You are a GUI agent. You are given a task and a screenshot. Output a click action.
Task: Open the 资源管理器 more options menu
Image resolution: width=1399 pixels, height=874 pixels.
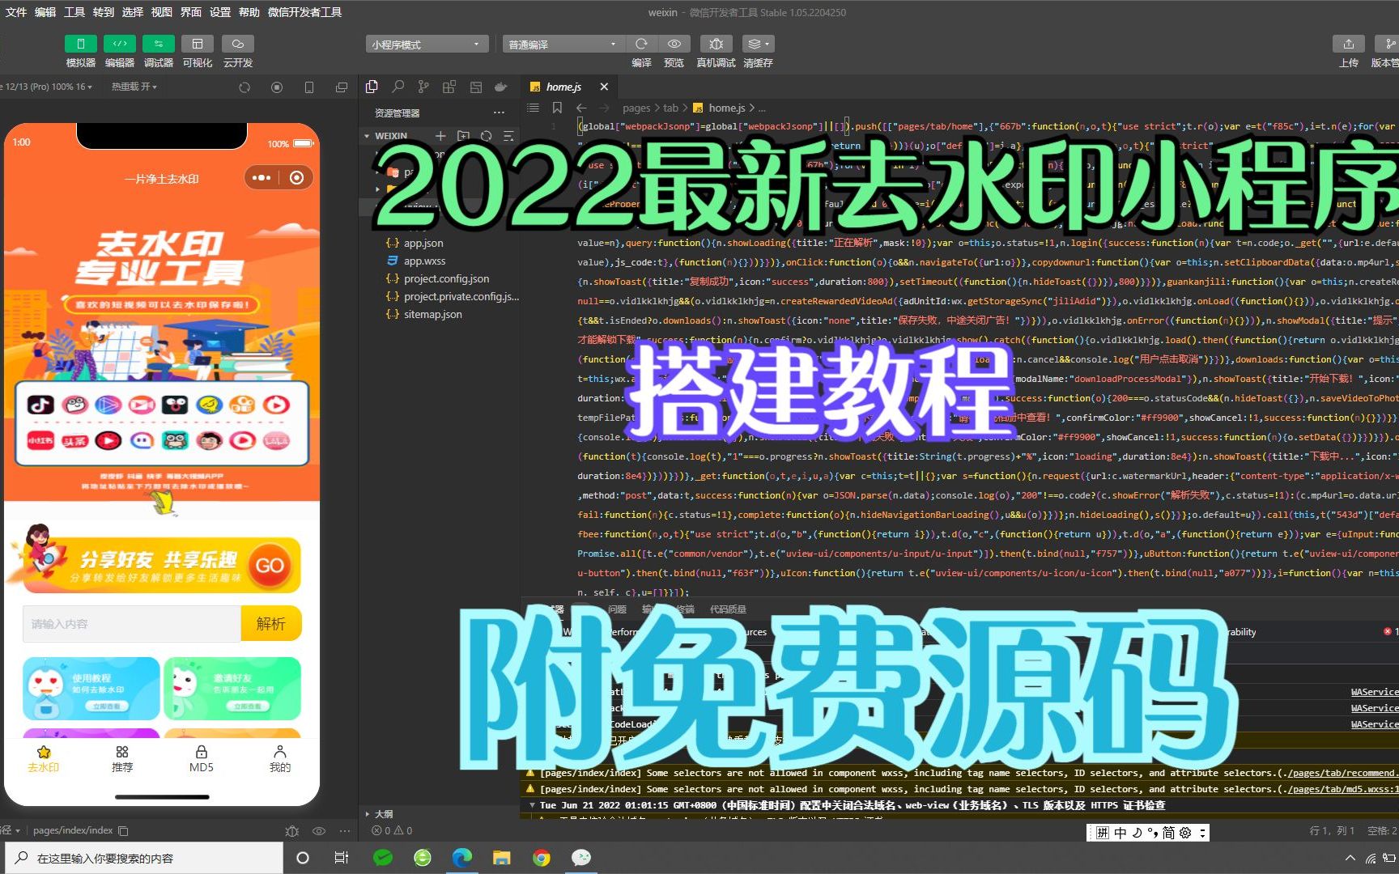(499, 113)
